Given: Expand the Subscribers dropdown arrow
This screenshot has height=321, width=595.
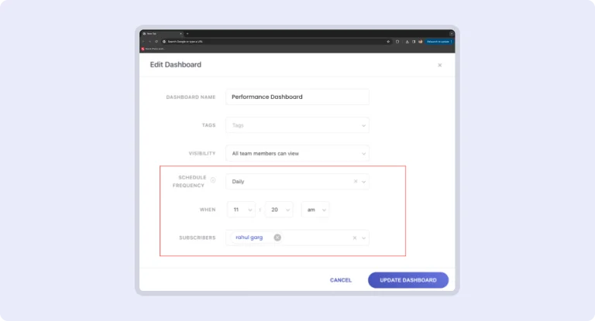Looking at the screenshot, I should [x=363, y=238].
